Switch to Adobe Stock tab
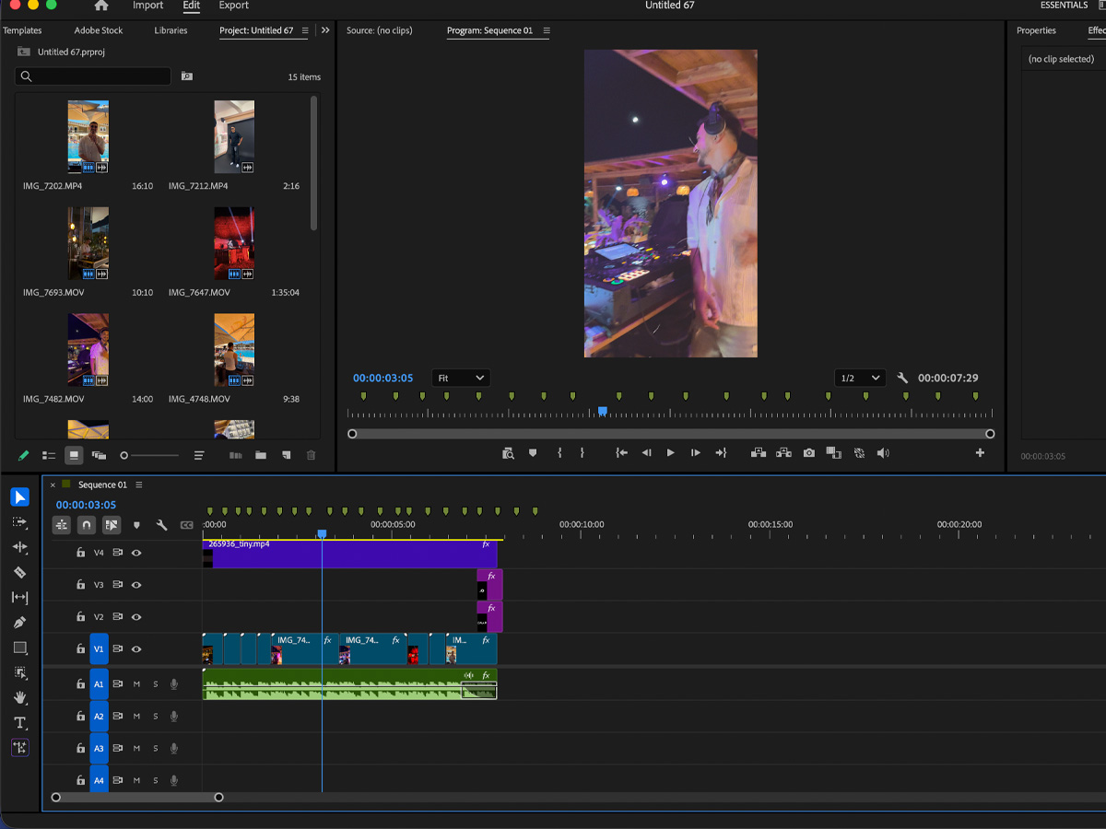The width and height of the screenshot is (1106, 829). [99, 30]
